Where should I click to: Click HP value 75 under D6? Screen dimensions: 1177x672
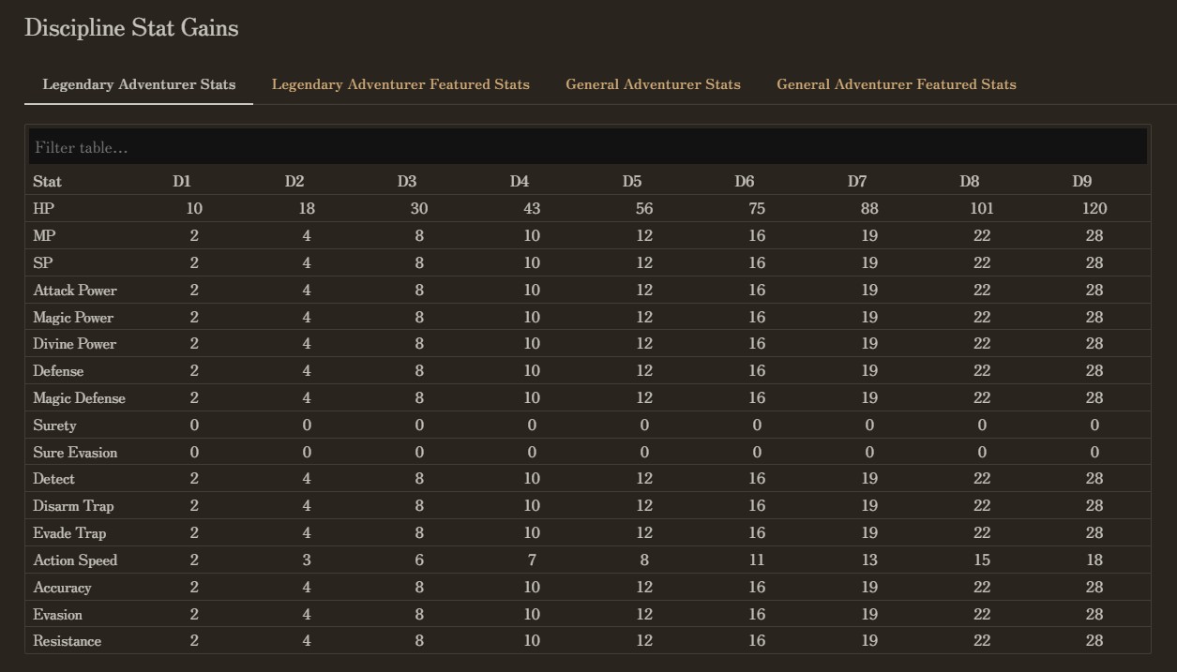pyautogui.click(x=757, y=208)
